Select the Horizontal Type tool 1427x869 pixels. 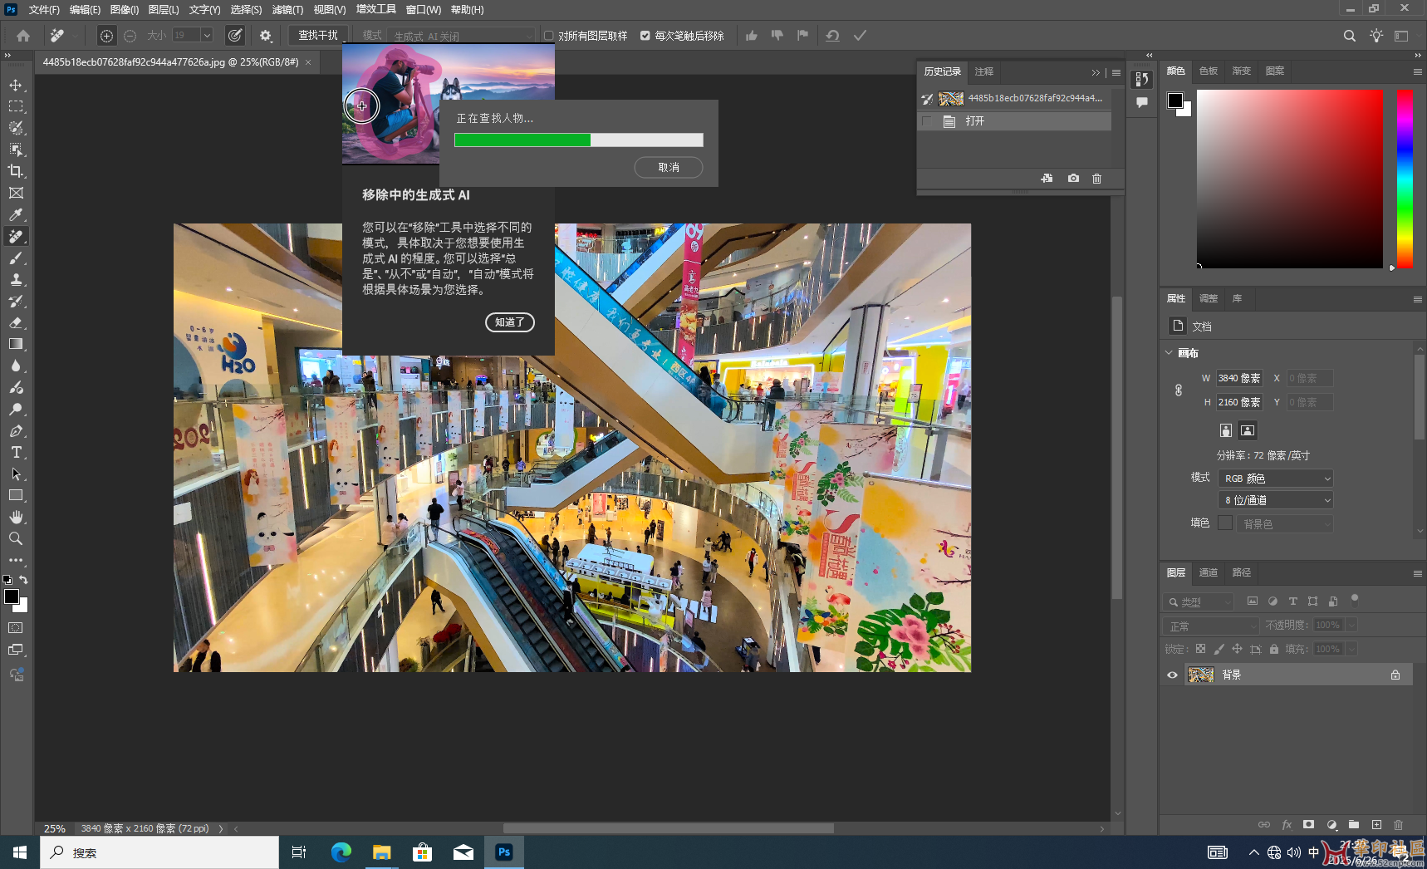16,453
